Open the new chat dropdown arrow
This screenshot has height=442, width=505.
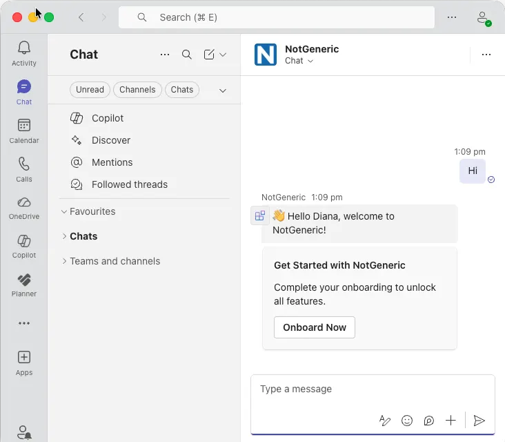pos(223,55)
